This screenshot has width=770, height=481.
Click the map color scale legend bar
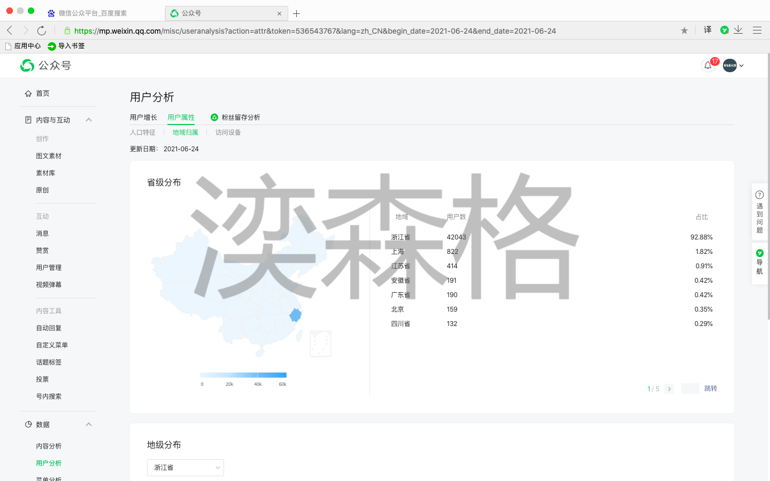(243, 375)
